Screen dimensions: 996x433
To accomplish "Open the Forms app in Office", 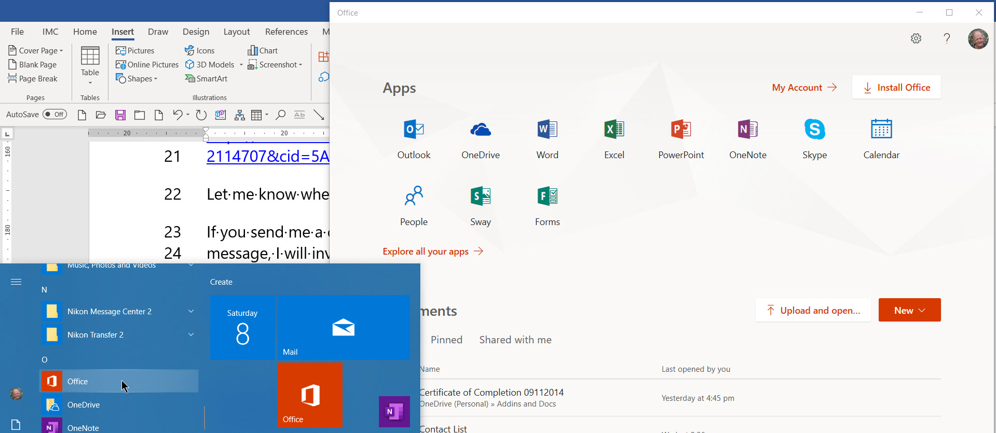I will [x=548, y=206].
